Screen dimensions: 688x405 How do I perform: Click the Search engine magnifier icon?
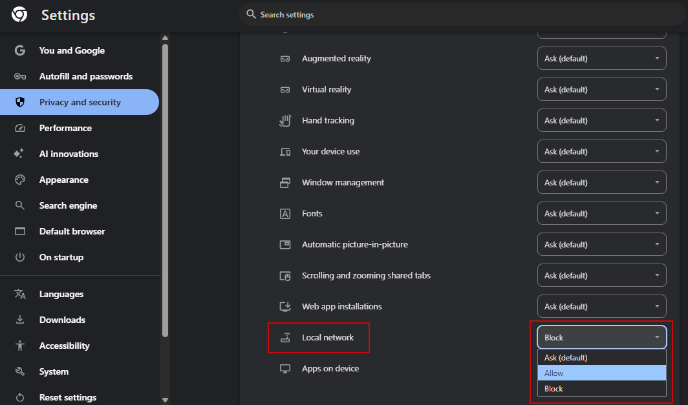[20, 205]
